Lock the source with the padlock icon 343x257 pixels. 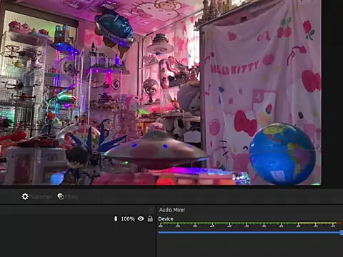coord(150,218)
